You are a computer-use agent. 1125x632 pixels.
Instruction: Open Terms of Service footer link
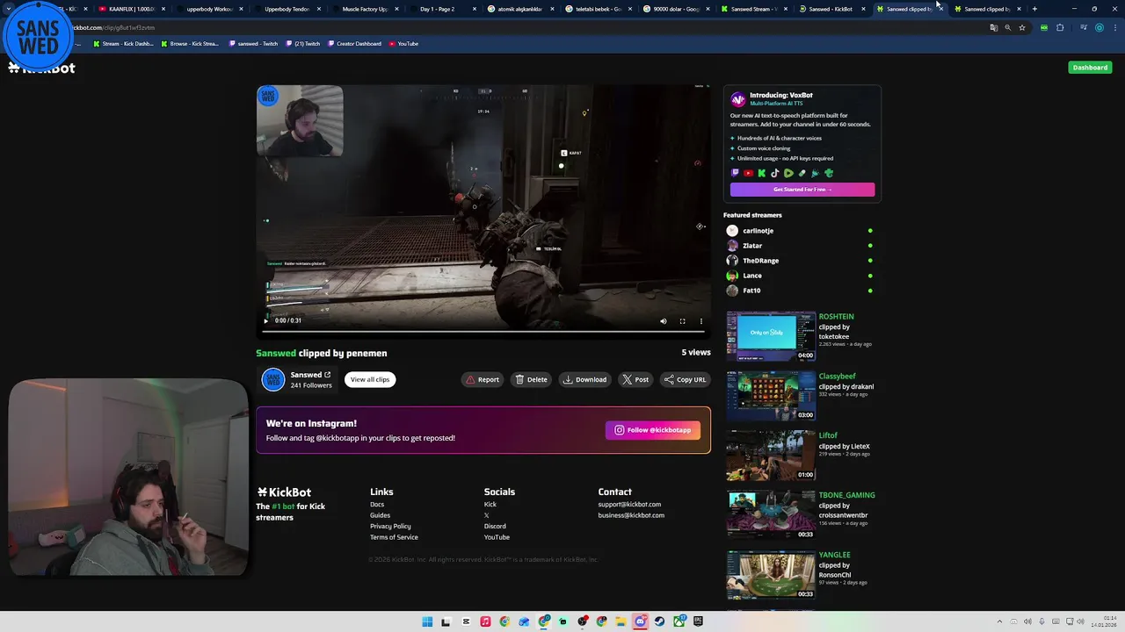click(394, 537)
